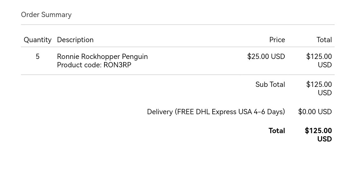The image size is (338, 189).
Task: Click the divider line beneath the column headers
Action: click(x=178, y=47)
